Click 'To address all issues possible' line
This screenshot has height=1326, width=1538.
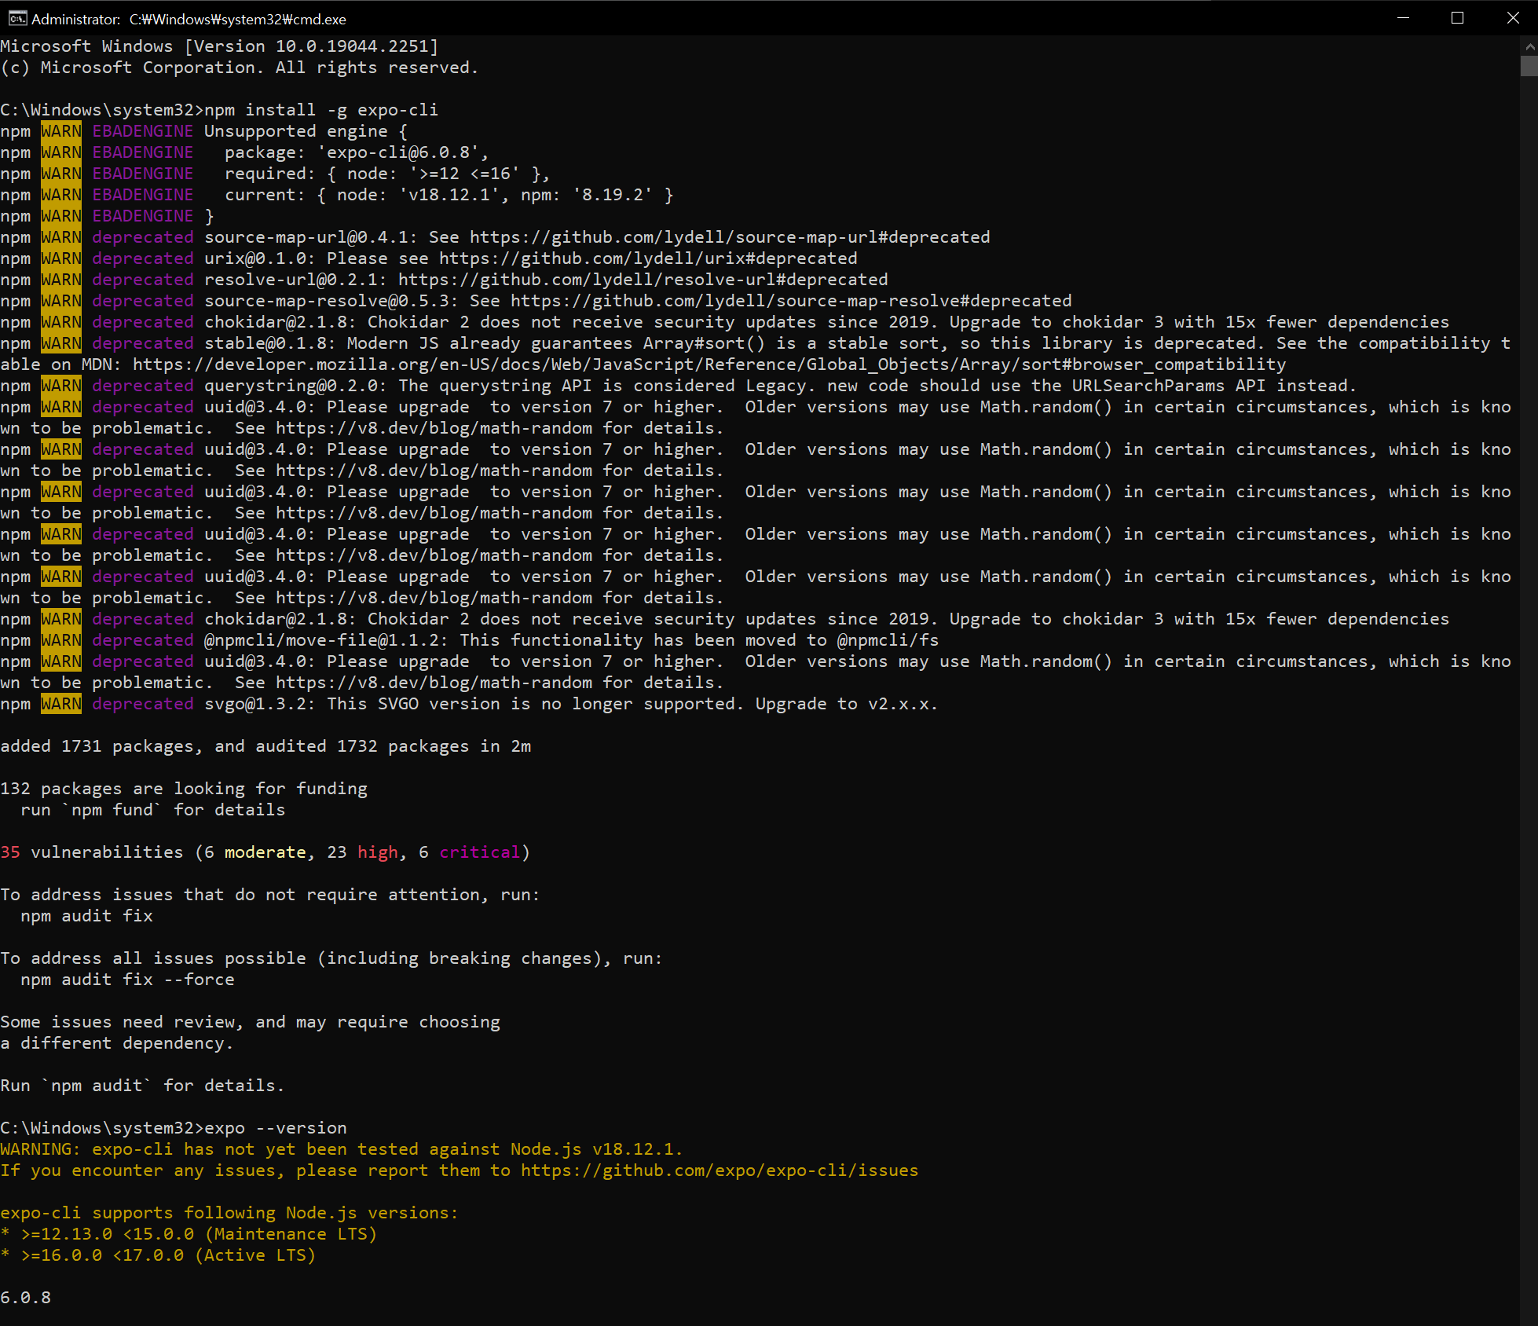331,958
